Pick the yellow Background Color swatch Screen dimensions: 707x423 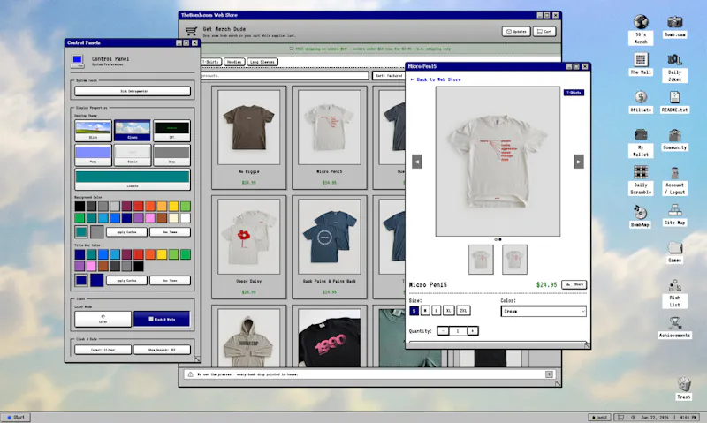(173, 207)
